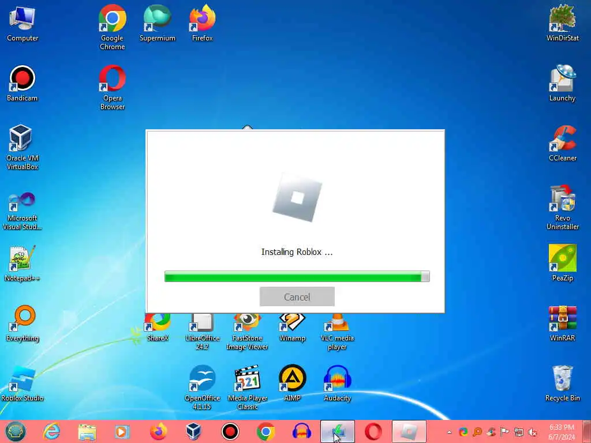Open network tray icon
591x443 pixels.
[519, 431]
